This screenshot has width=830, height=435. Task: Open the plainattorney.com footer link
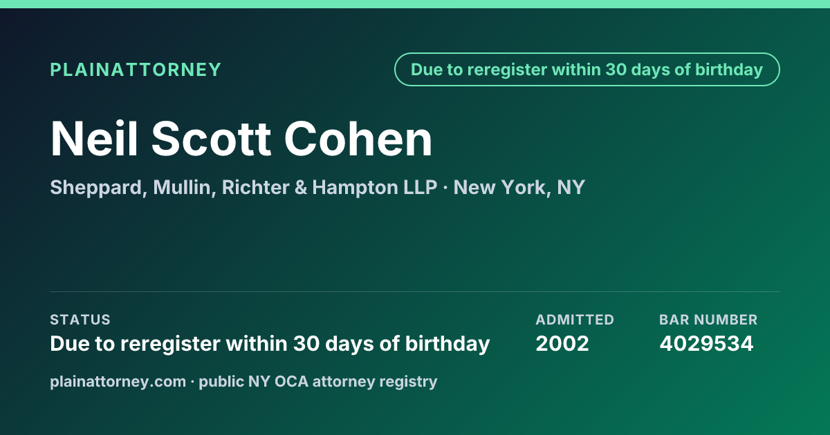click(x=118, y=381)
